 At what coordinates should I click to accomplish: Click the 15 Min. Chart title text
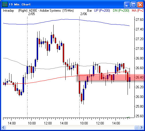(20, 5)
